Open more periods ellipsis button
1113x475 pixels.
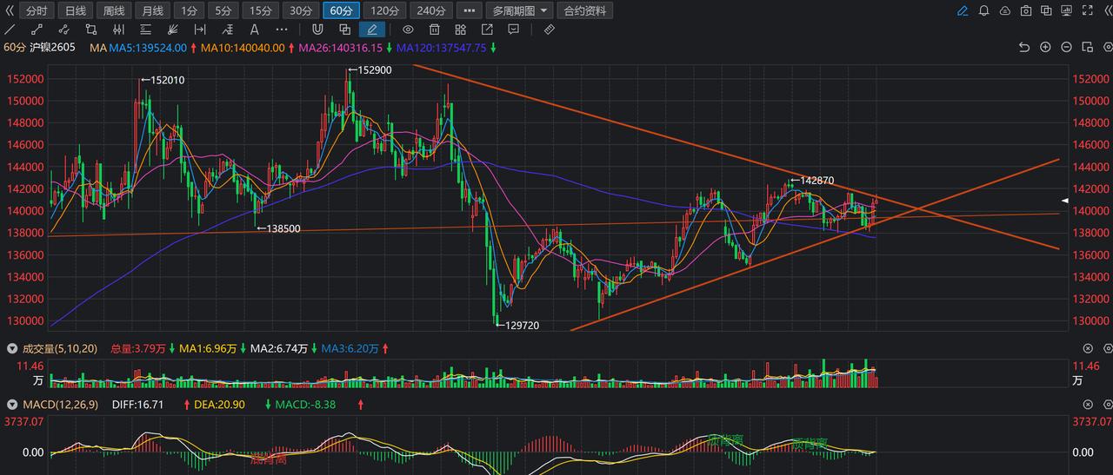pos(469,11)
